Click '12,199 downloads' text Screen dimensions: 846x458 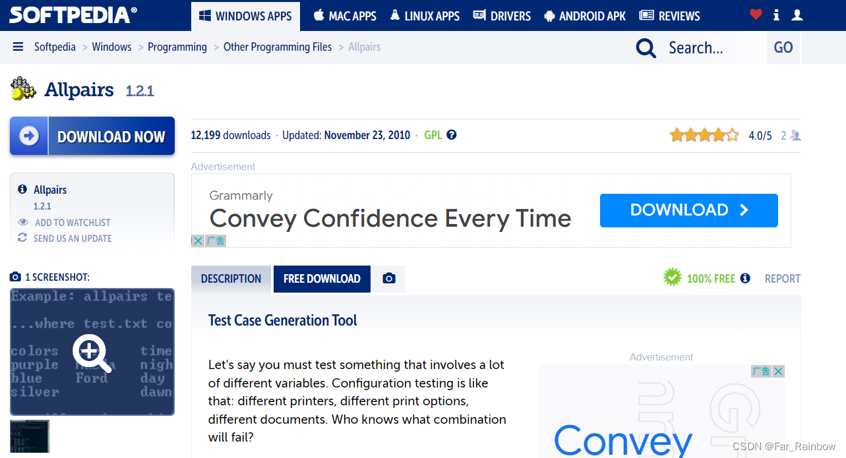[231, 135]
